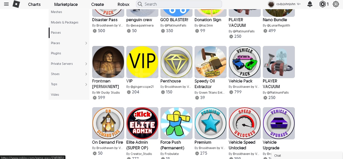Open the Charts navigation item

34,4
